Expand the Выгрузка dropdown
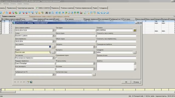 click(94, 52)
